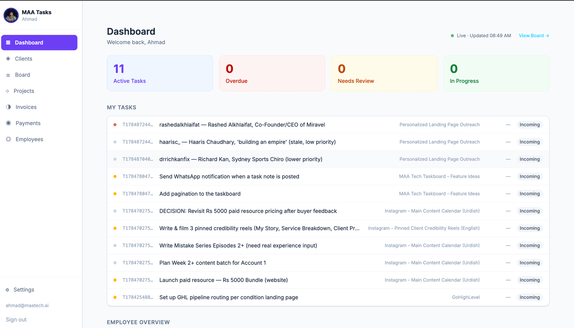Click Instagram - Pinned Client Credibility Reels label
The height and width of the screenshot is (328, 574).
[424, 228]
